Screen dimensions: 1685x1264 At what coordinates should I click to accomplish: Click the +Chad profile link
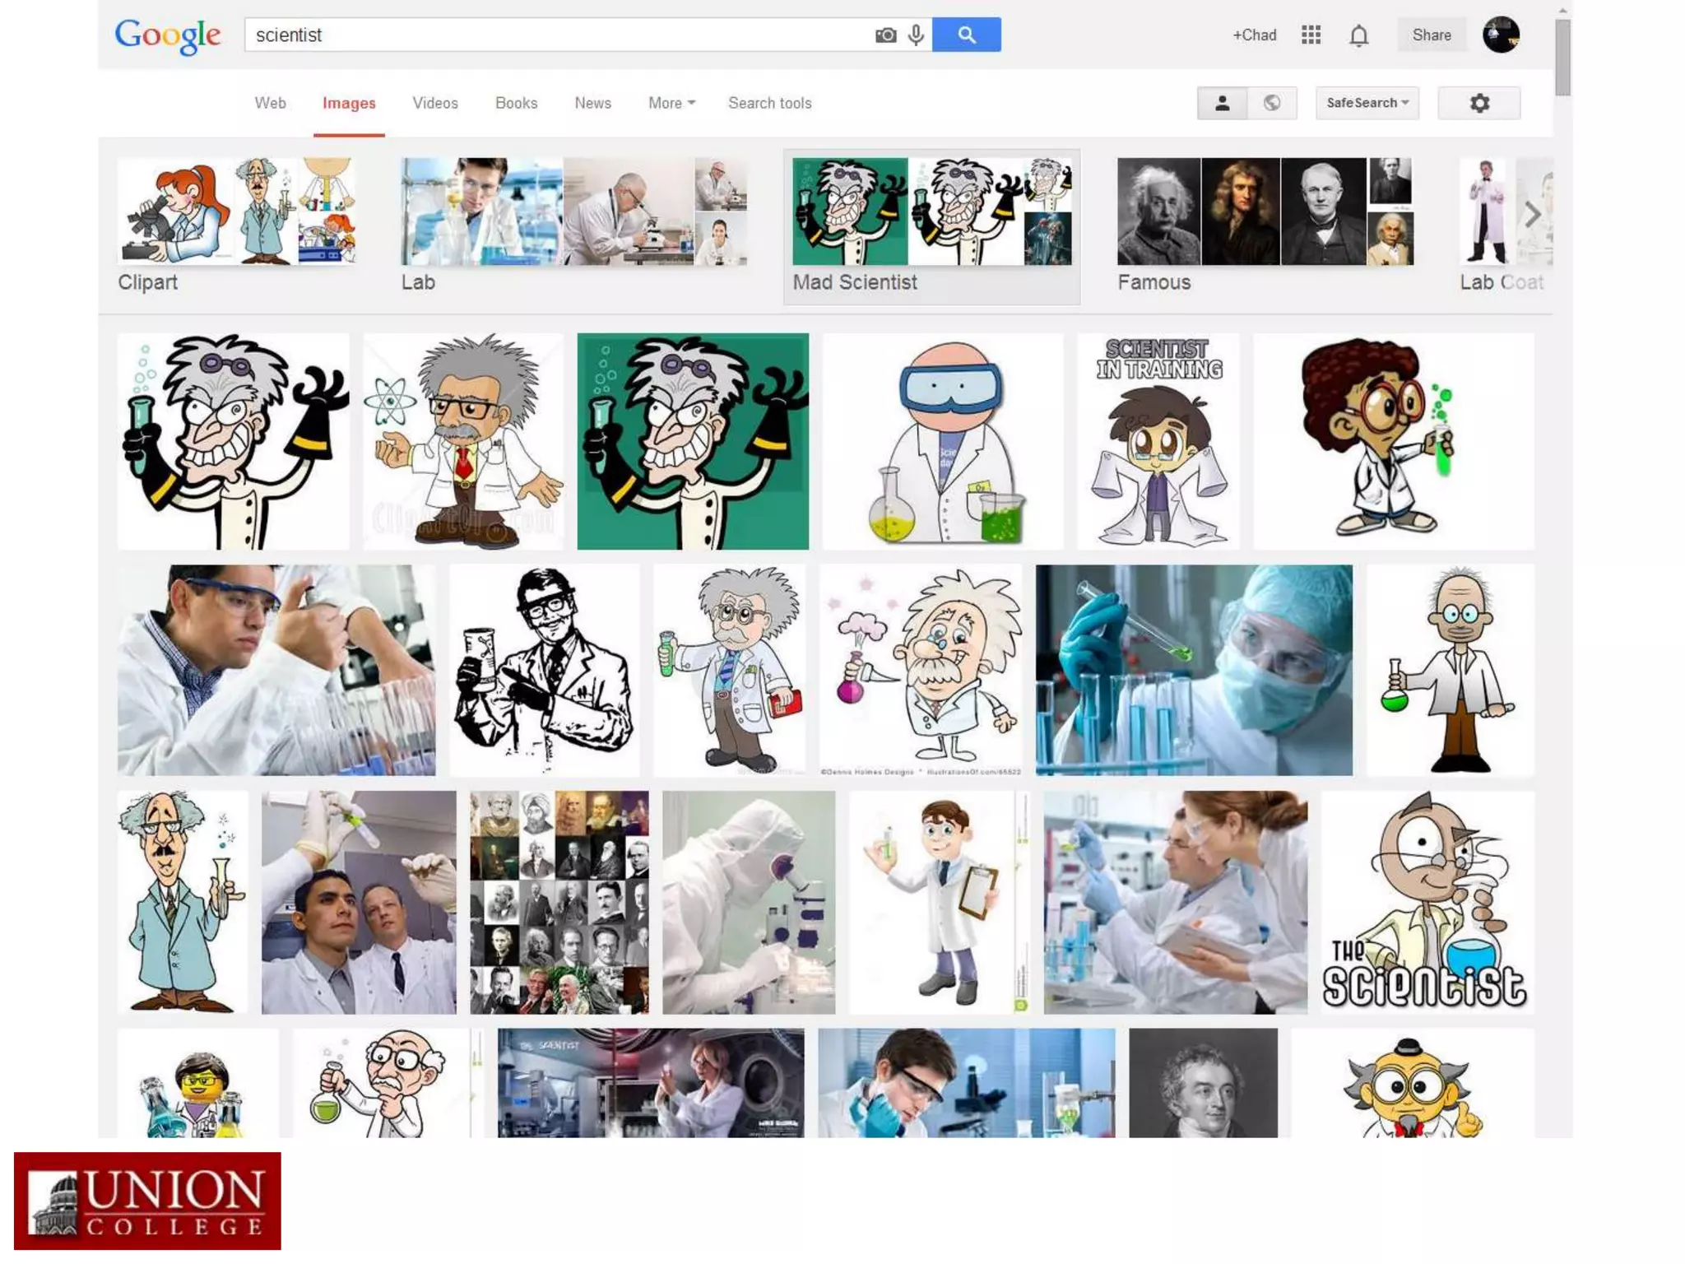[1254, 35]
